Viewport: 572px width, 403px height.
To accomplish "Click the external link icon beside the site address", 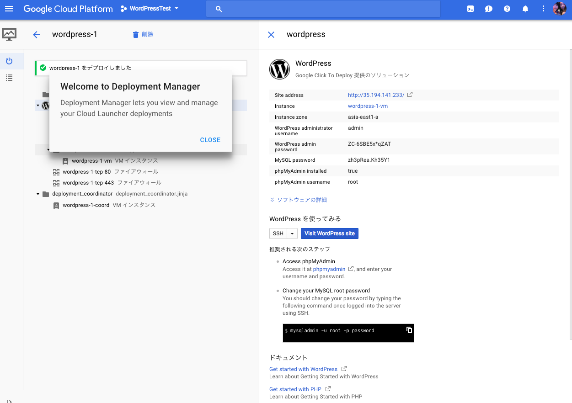I will click(410, 95).
